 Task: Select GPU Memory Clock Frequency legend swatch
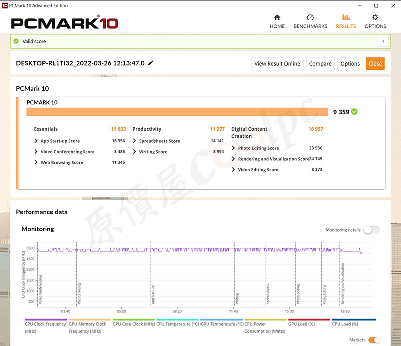[x=90, y=319]
